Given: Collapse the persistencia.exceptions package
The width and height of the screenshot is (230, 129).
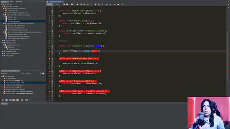Looking at the screenshot, I should [x=4, y=32].
